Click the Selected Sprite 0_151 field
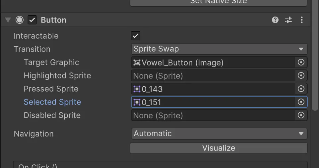This screenshot has height=168, width=319. click(212, 102)
